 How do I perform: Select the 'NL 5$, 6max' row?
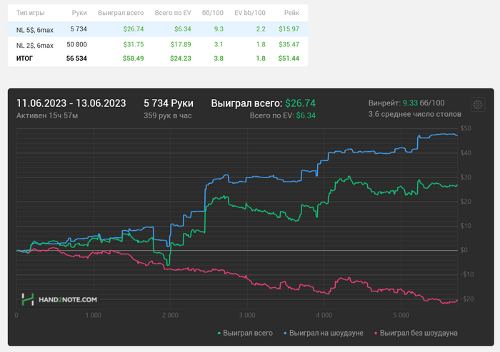click(158, 29)
